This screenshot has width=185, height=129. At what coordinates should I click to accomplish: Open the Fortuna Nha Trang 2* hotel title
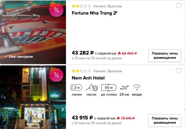[x=94, y=13]
